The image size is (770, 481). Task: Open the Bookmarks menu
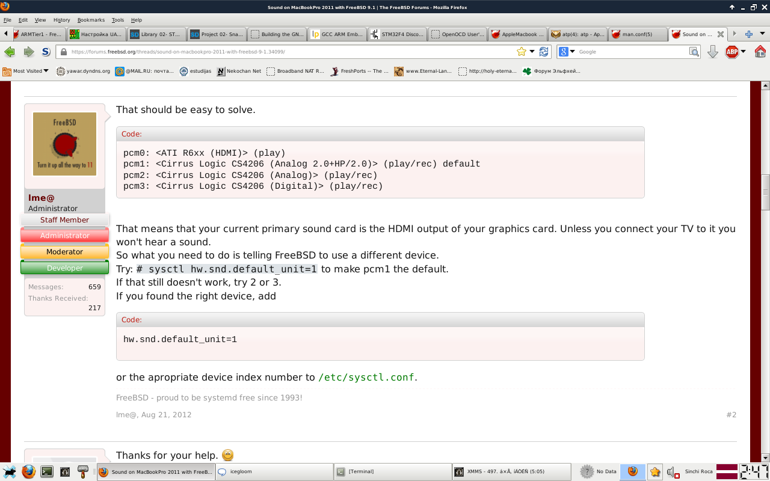coord(90,20)
